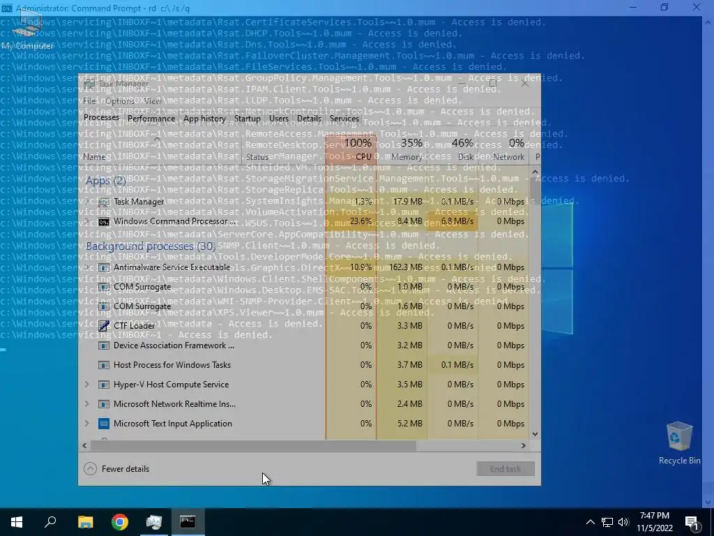This screenshot has height=536, width=714.
Task: Click the CTF Loader pen icon
Action: 104,326
